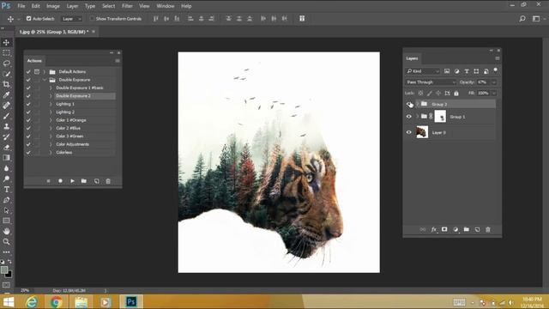The height and width of the screenshot is (309, 549).
Task: Select the Rectangular Marquee tool
Action: point(6,53)
